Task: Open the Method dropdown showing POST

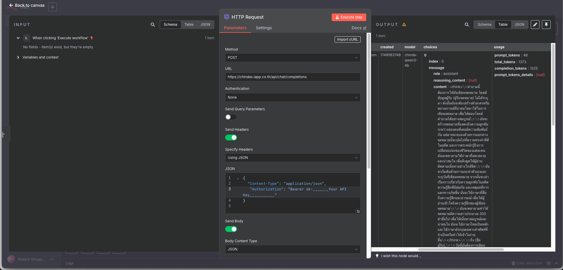Action: (292, 58)
